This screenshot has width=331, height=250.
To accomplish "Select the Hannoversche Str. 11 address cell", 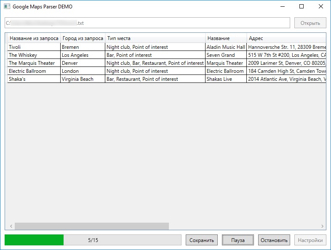I will 286,47.
